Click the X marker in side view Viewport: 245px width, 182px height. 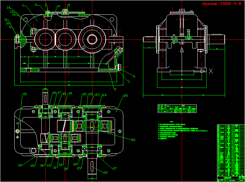pos(211,71)
